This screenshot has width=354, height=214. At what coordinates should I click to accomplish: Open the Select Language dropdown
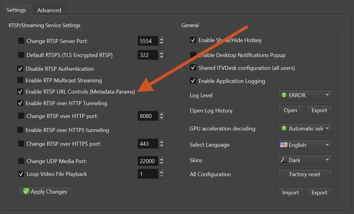(x=305, y=145)
